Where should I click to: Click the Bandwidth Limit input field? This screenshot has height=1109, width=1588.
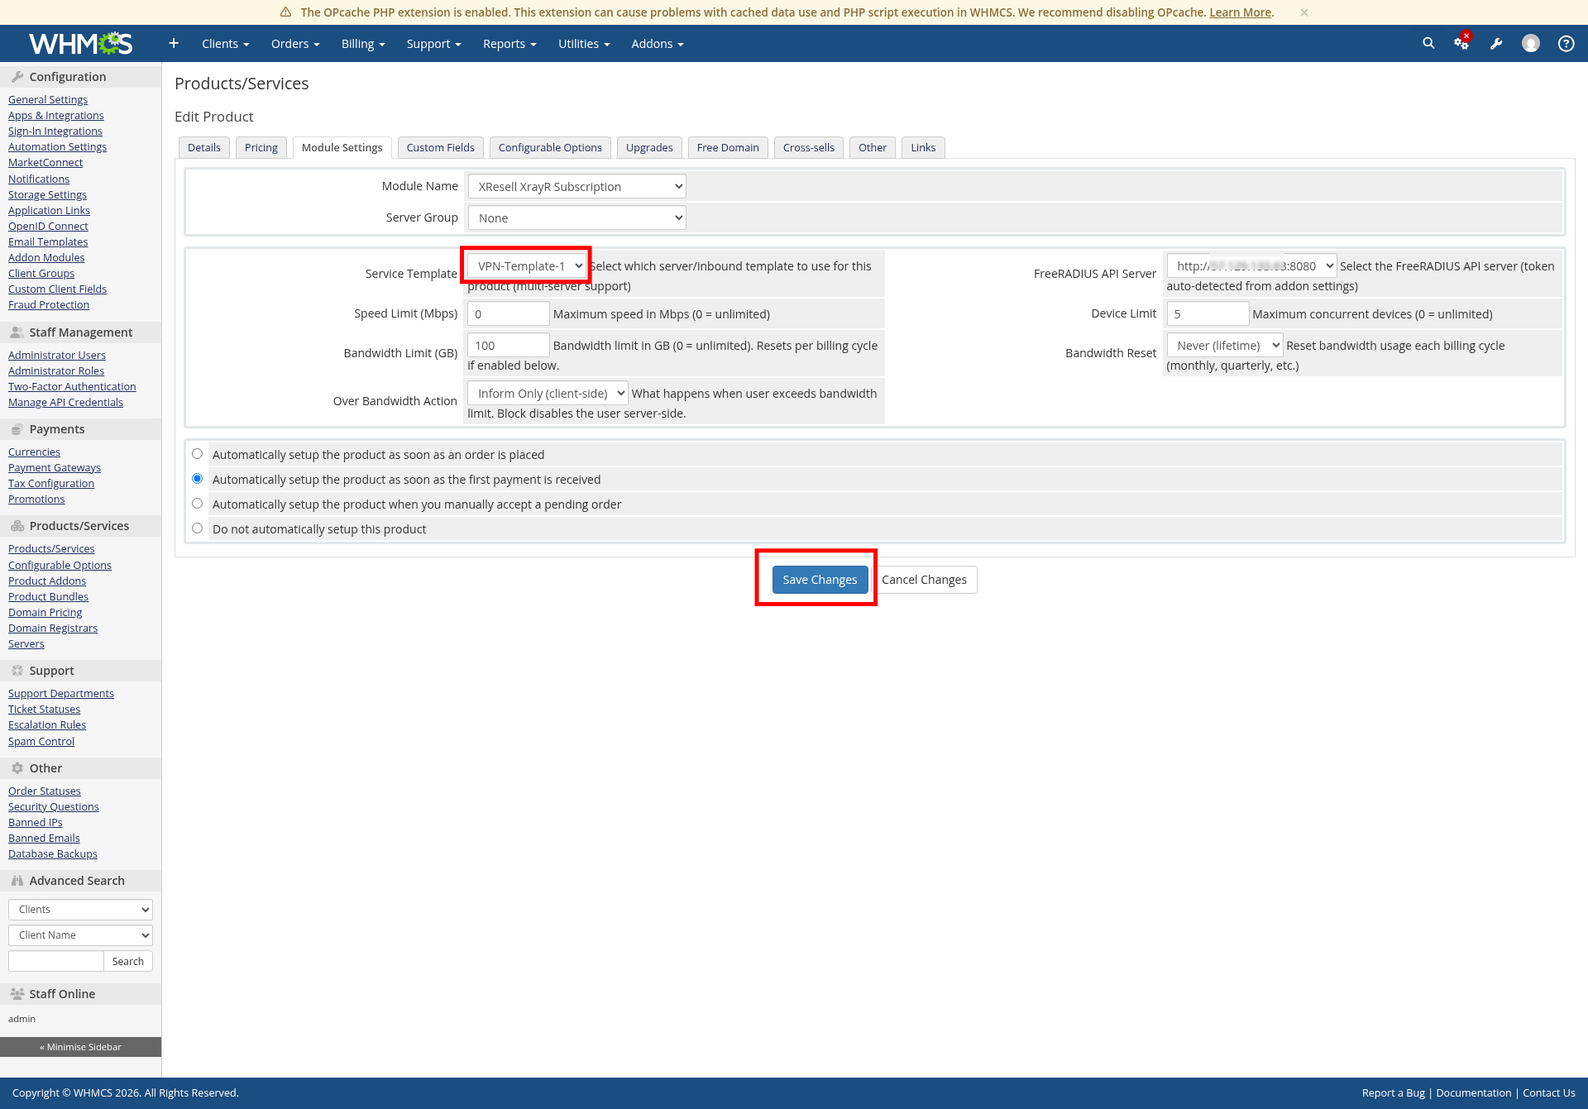point(508,346)
